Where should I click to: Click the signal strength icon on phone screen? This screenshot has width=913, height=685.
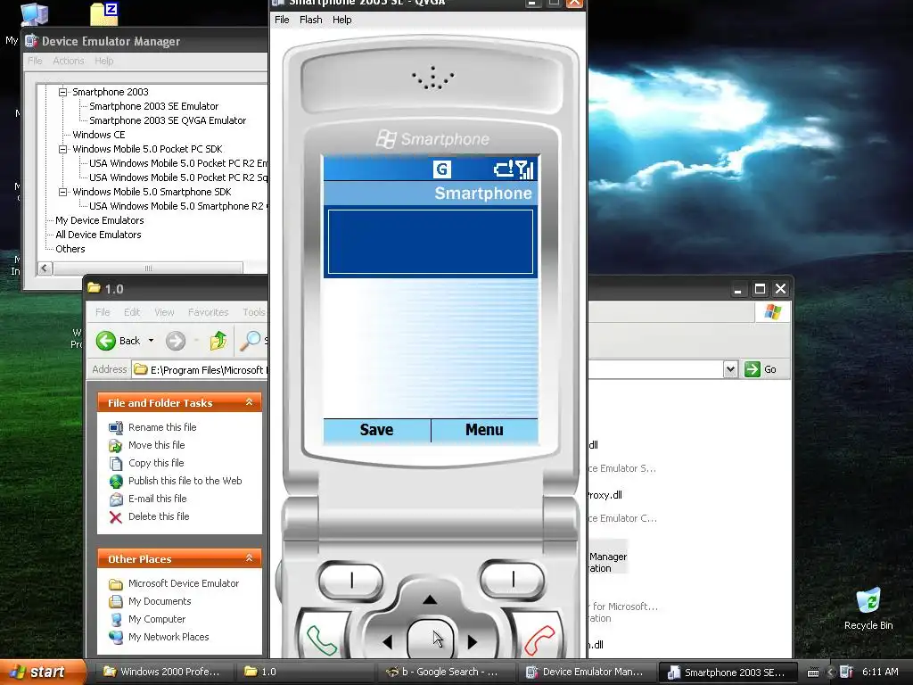coord(524,169)
